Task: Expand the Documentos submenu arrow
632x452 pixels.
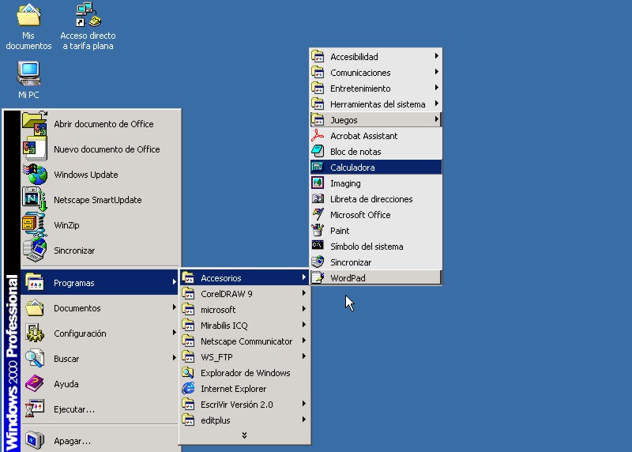Action: point(174,307)
